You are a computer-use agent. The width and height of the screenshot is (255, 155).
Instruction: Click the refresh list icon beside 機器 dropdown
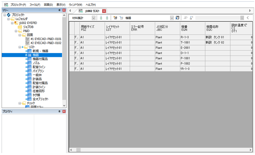pos(177,18)
